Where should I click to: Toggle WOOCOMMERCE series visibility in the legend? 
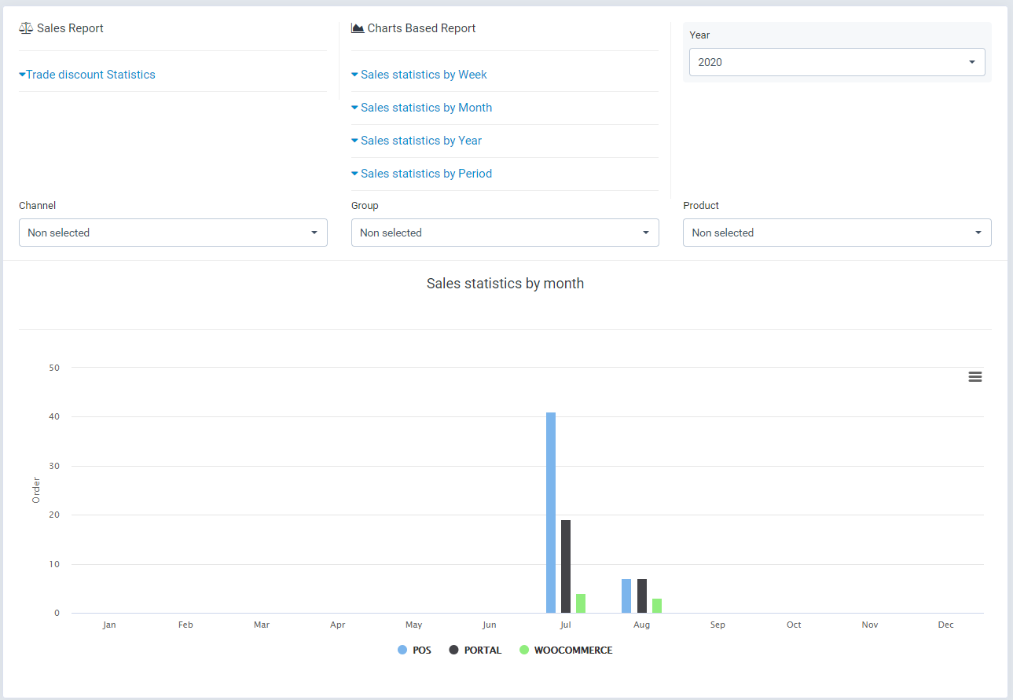566,650
